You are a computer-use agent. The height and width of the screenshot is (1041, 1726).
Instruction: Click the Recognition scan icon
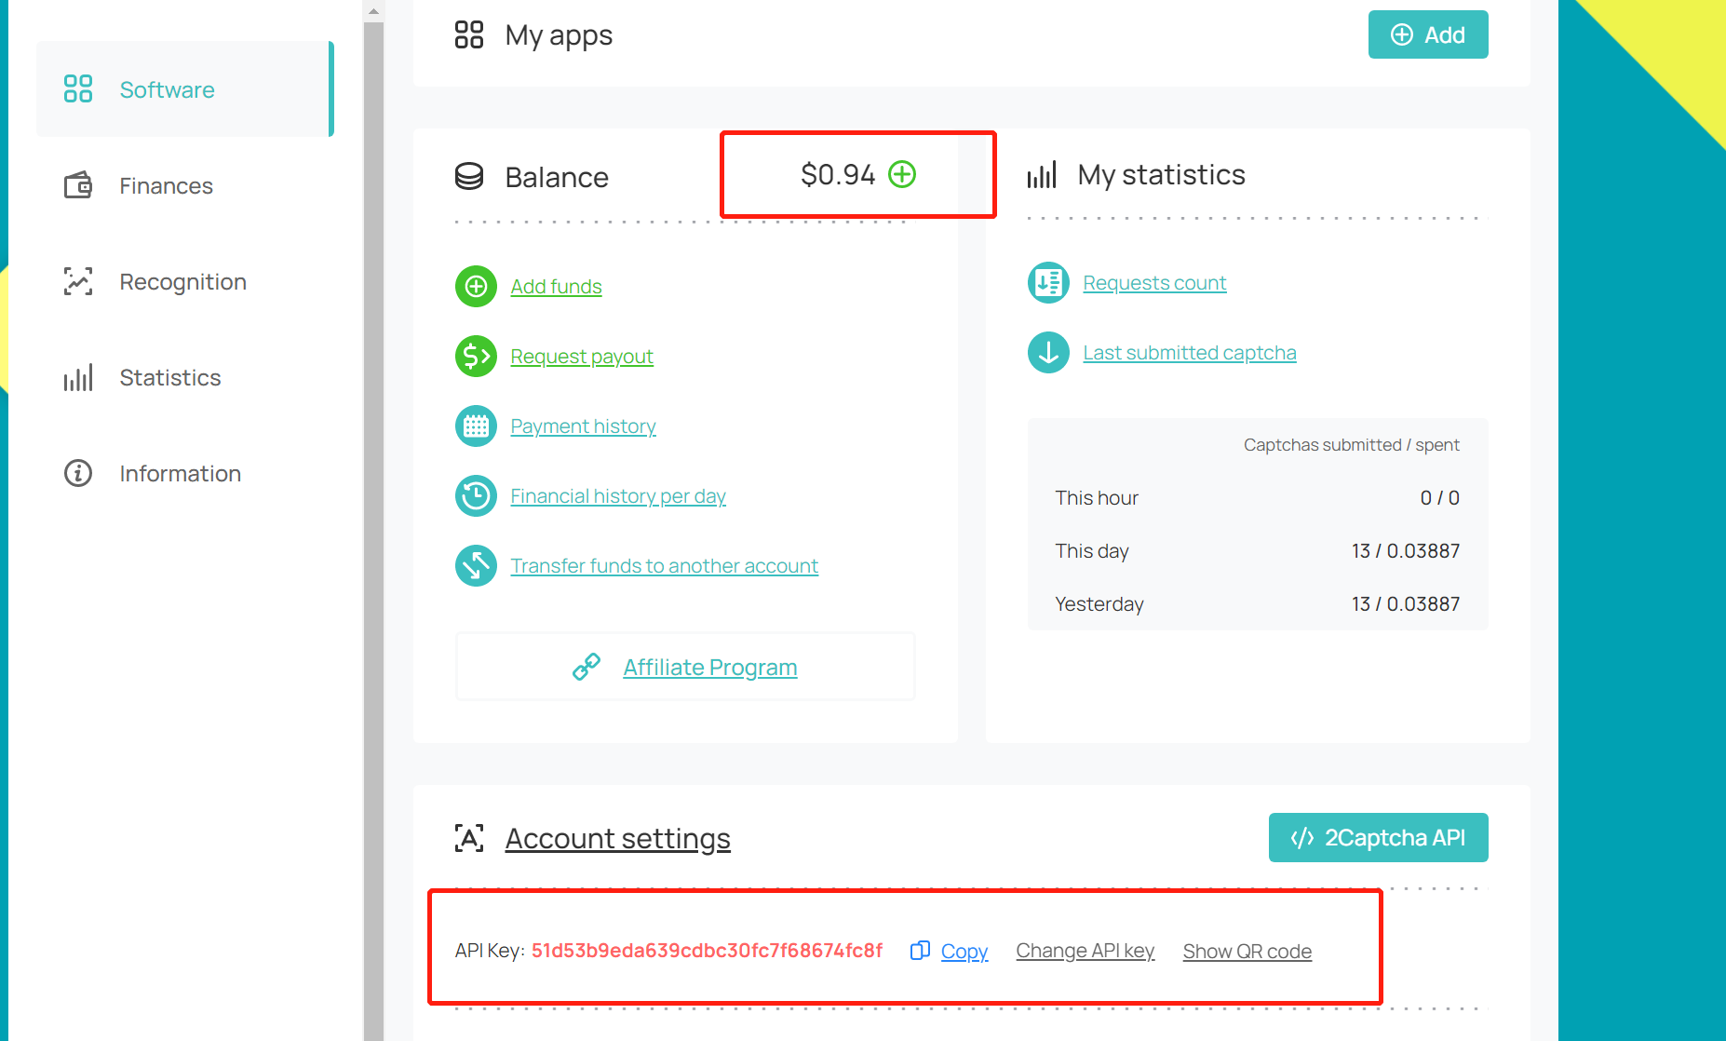pos(78,281)
